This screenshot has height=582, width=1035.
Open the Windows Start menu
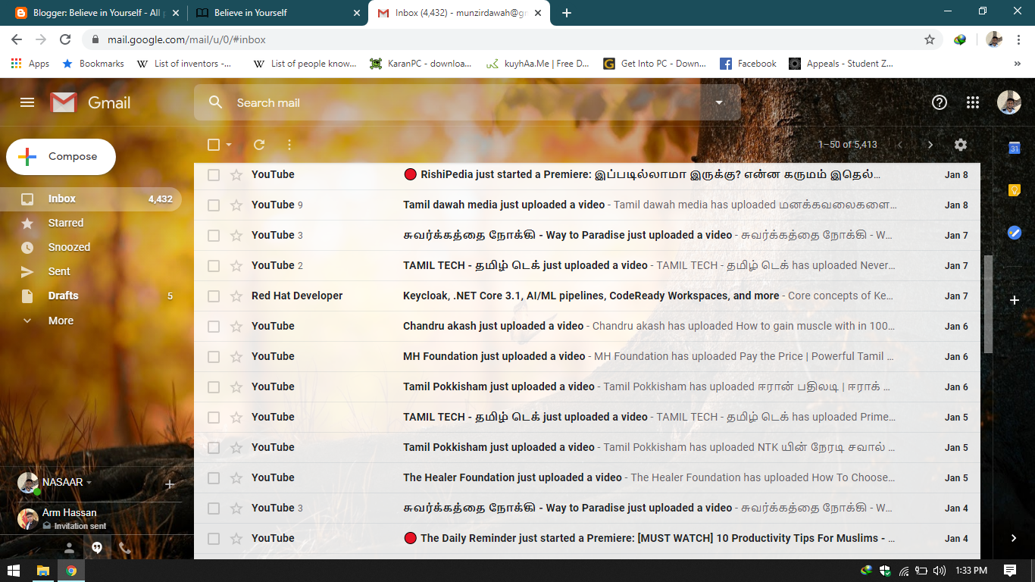point(14,570)
